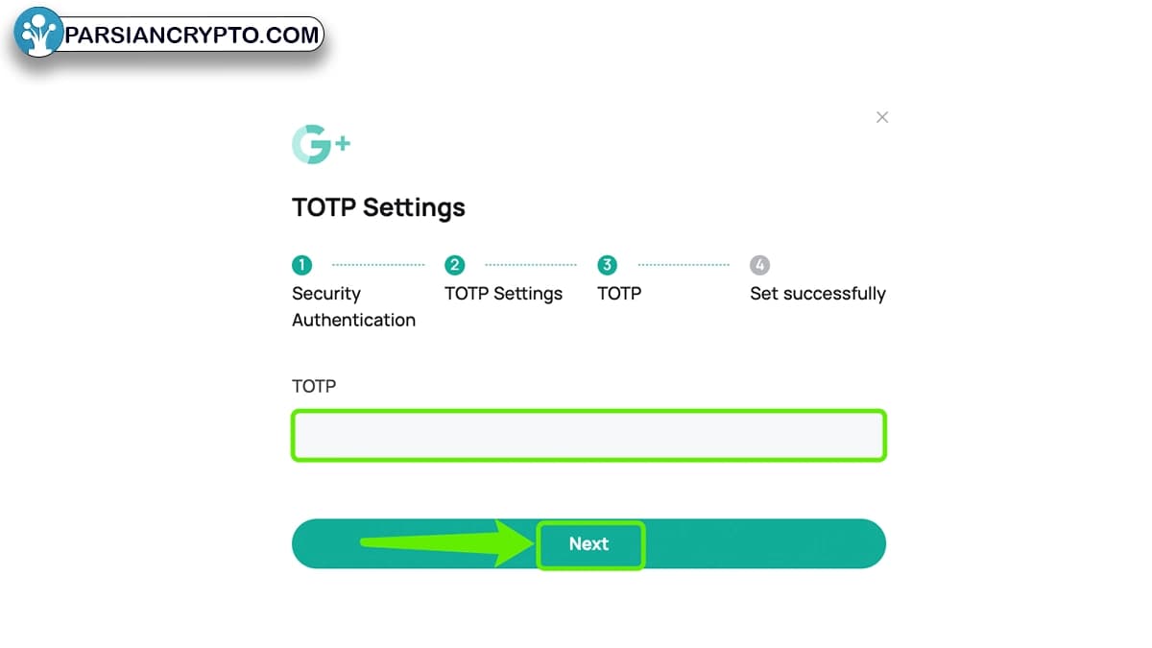1152x648 pixels.
Task: Open the TOTP Settings step label
Action: click(503, 294)
